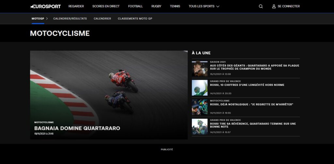Click the date 14/11/2021 à 15:57
The height and width of the screenshot is (164, 334).
pyautogui.click(x=220, y=132)
